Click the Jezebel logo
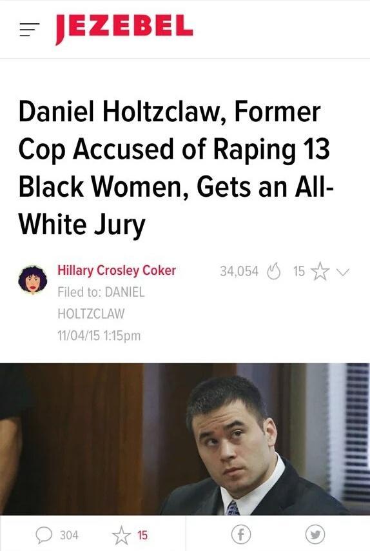The image size is (370, 551). tap(124, 29)
